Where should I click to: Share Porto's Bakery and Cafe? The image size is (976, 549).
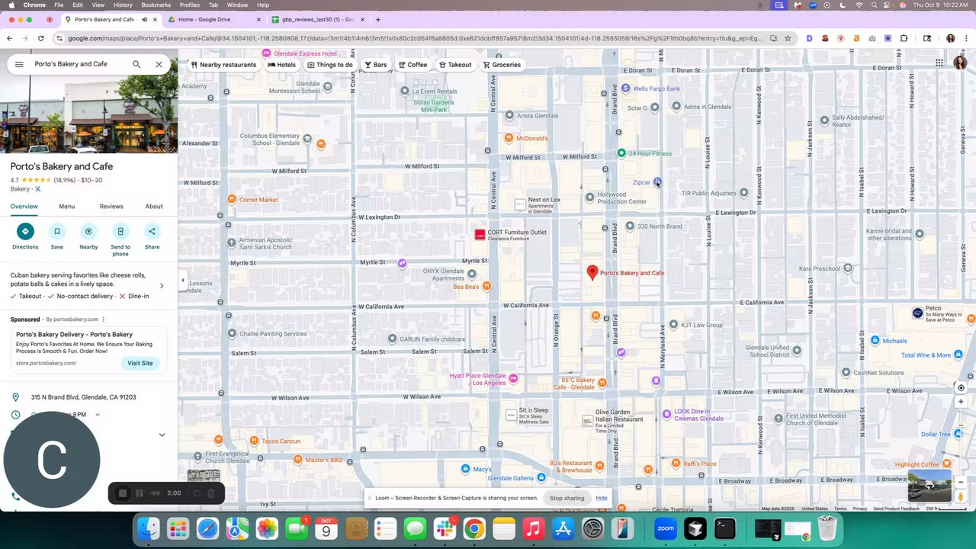(x=152, y=236)
